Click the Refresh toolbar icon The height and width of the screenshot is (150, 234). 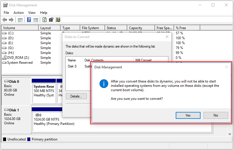click(44, 20)
